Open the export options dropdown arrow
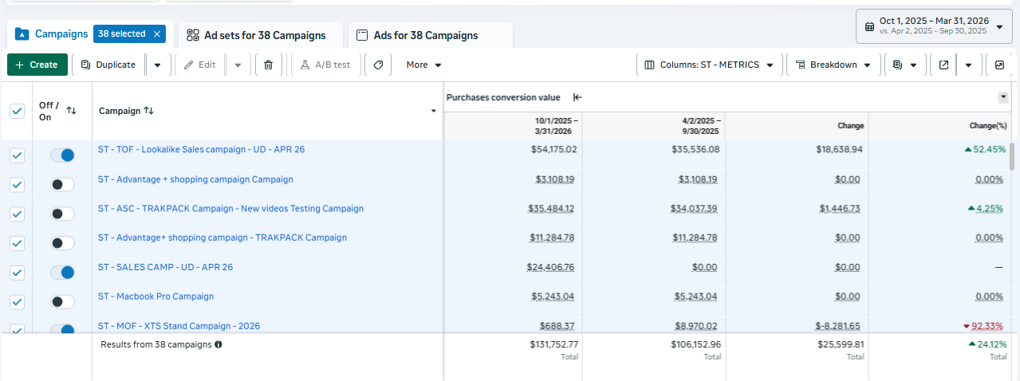This screenshot has width=1020, height=381. (968, 65)
